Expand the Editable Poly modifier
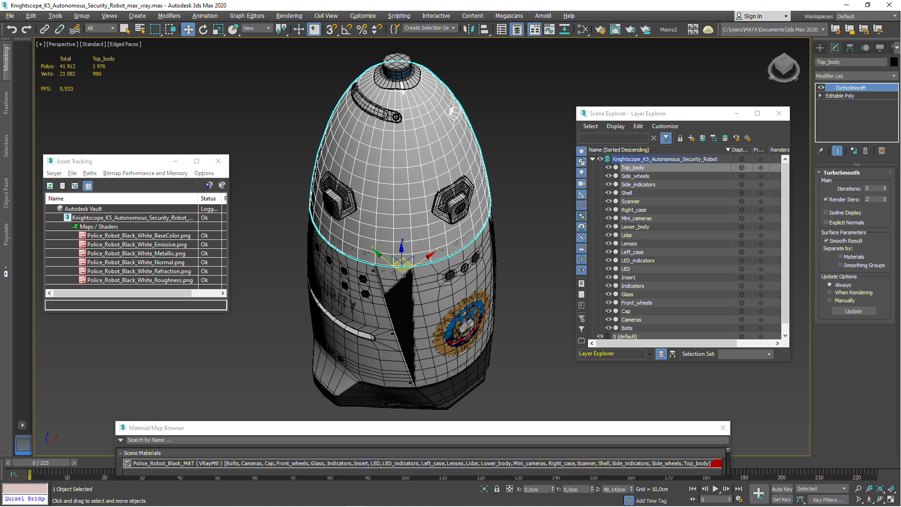 [820, 95]
